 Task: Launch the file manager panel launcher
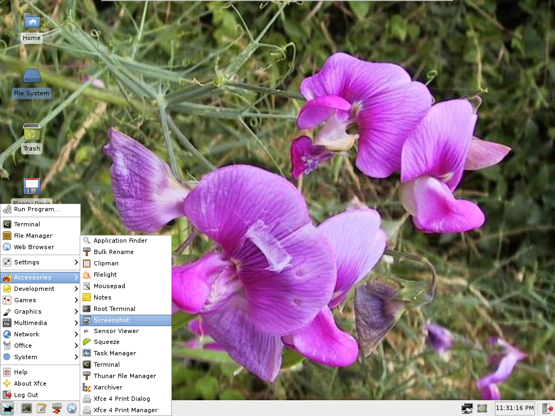pyautogui.click(x=56, y=408)
